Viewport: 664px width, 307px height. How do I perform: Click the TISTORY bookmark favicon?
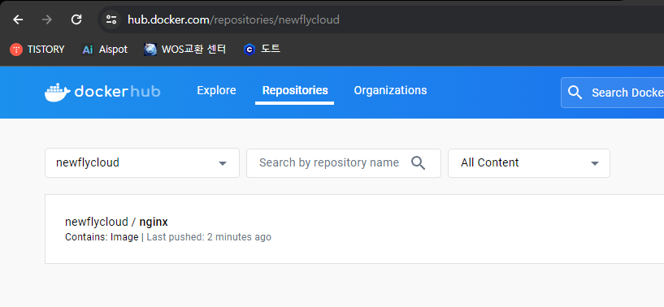tap(16, 50)
